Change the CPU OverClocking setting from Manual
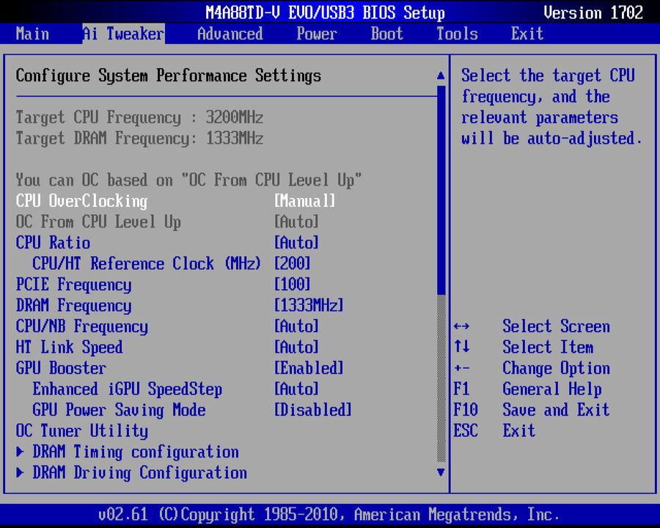This screenshot has height=528, width=660. 304,200
